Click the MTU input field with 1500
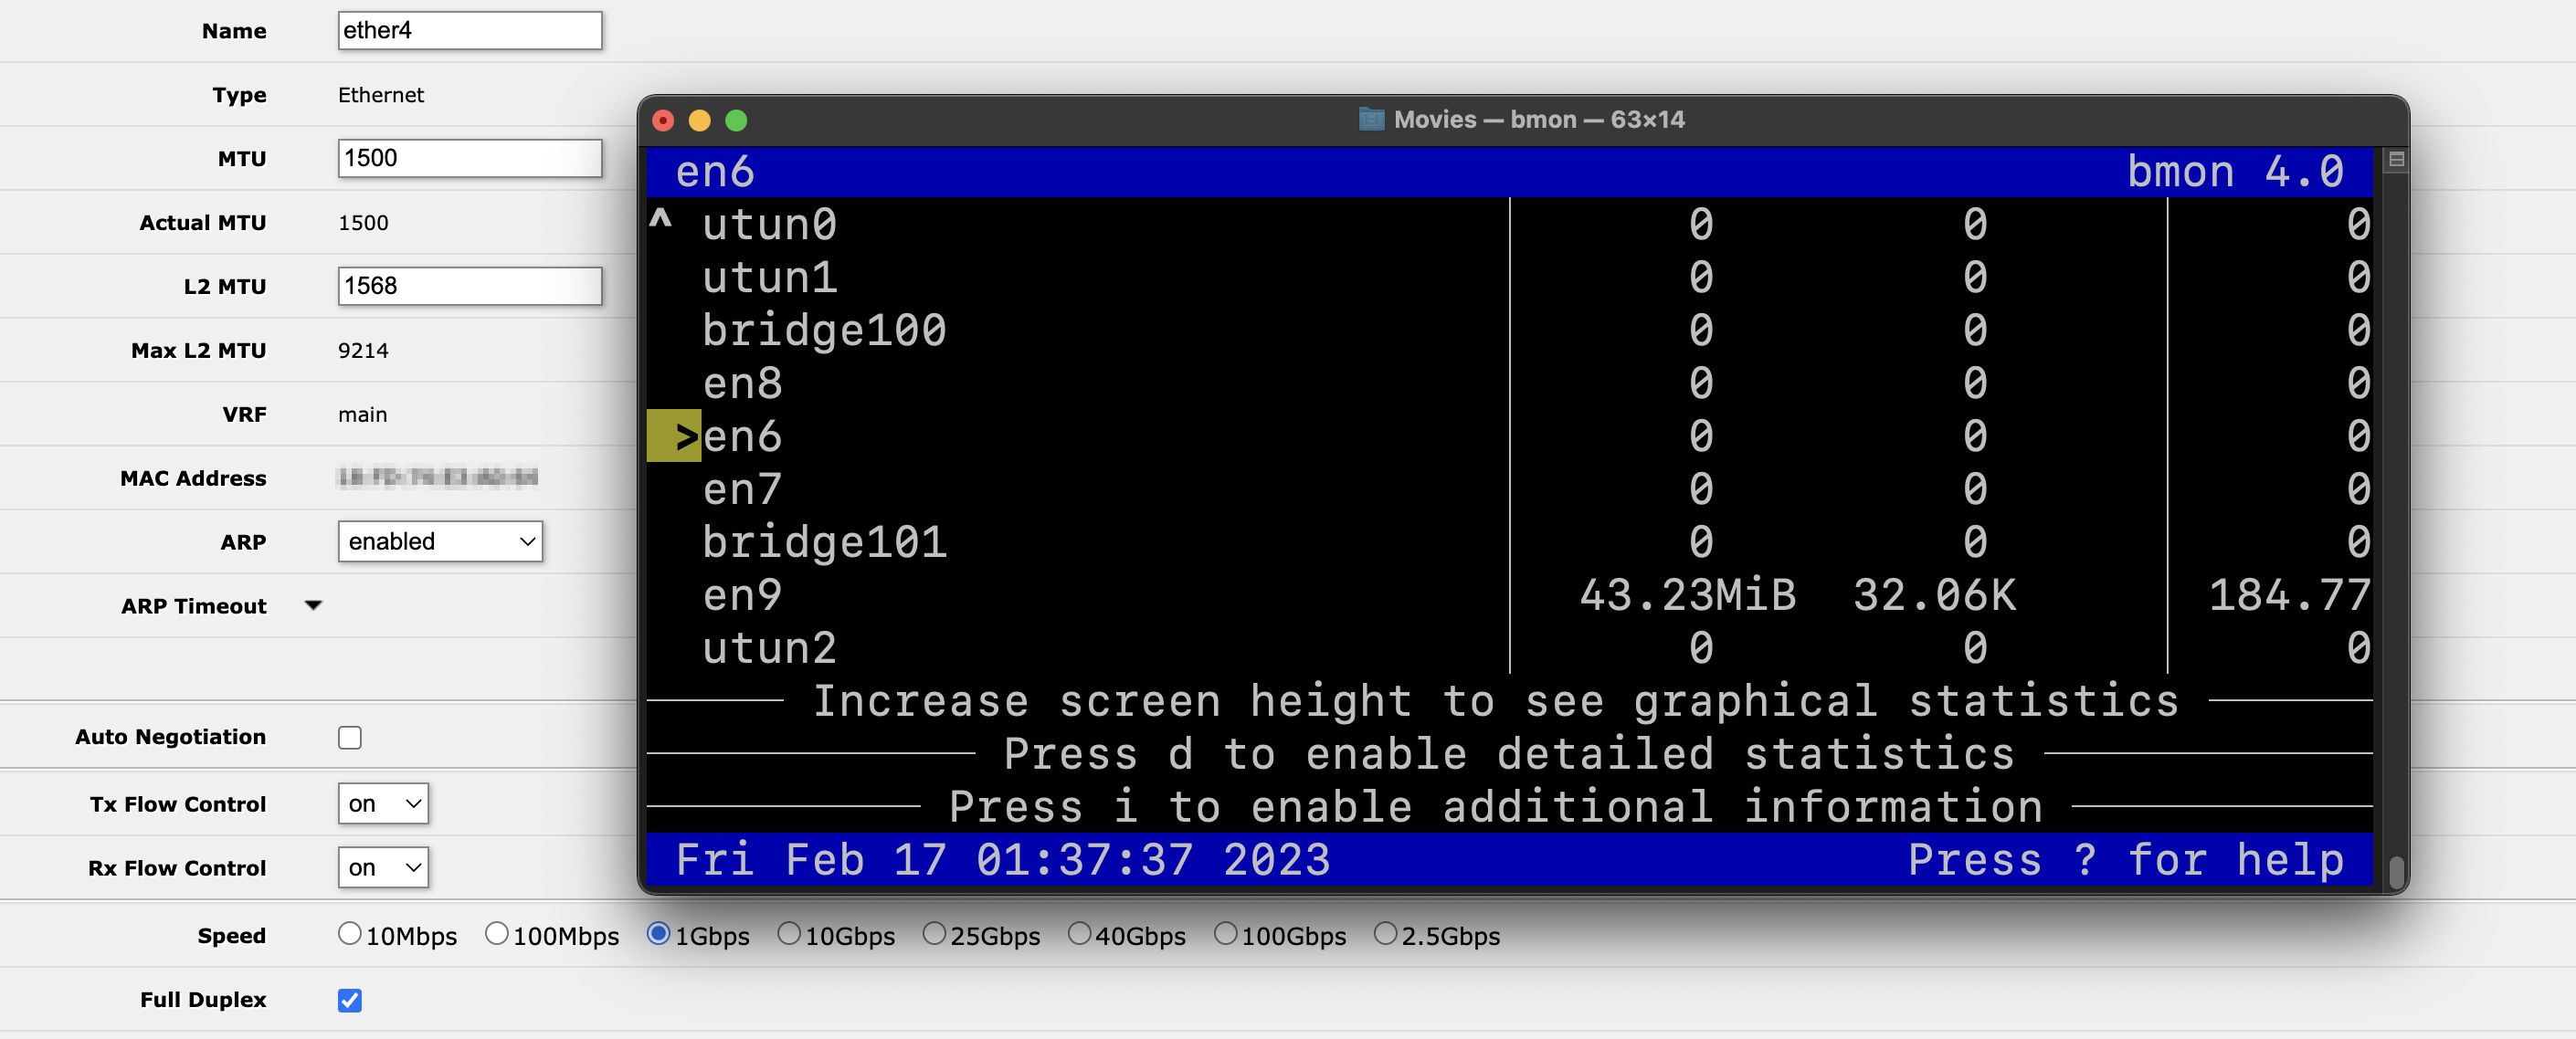Image resolution: width=2576 pixels, height=1039 pixels. [470, 158]
